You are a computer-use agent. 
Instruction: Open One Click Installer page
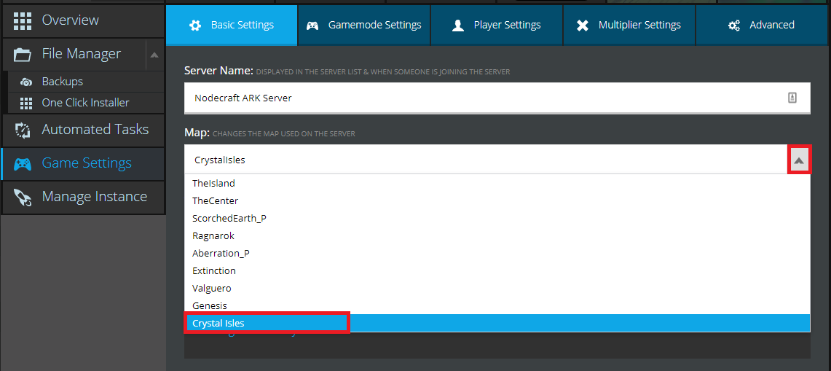[x=86, y=103]
